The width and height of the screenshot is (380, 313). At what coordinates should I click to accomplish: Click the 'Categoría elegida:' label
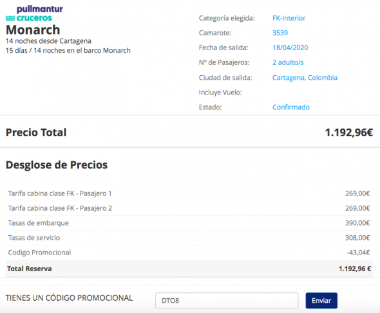(x=227, y=18)
